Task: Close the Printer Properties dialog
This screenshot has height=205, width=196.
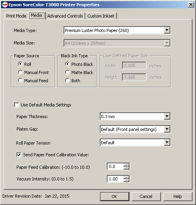Action: pos(191,5)
